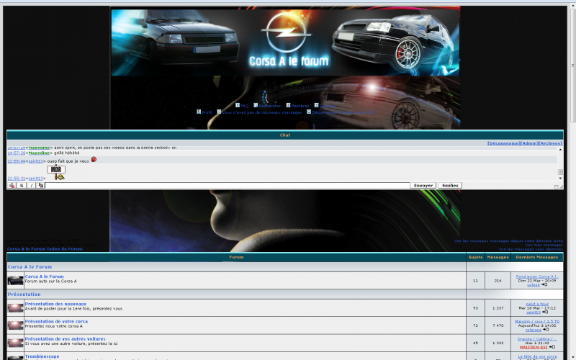576x360 pixels.
Task: Click the page vertical scrollbar thumb
Action: (x=572, y=64)
